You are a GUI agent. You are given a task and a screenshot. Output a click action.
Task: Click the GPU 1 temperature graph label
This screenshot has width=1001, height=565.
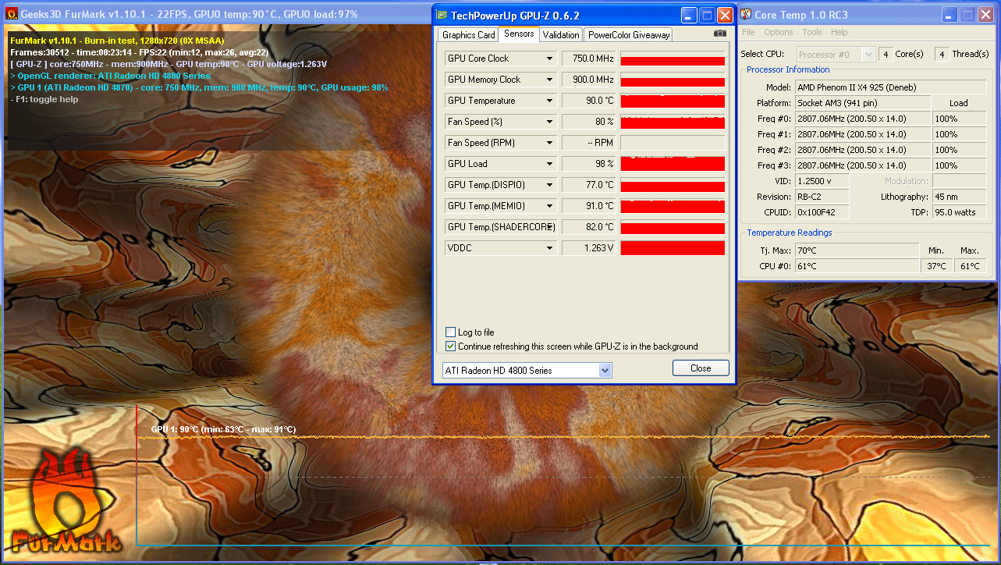coord(223,429)
